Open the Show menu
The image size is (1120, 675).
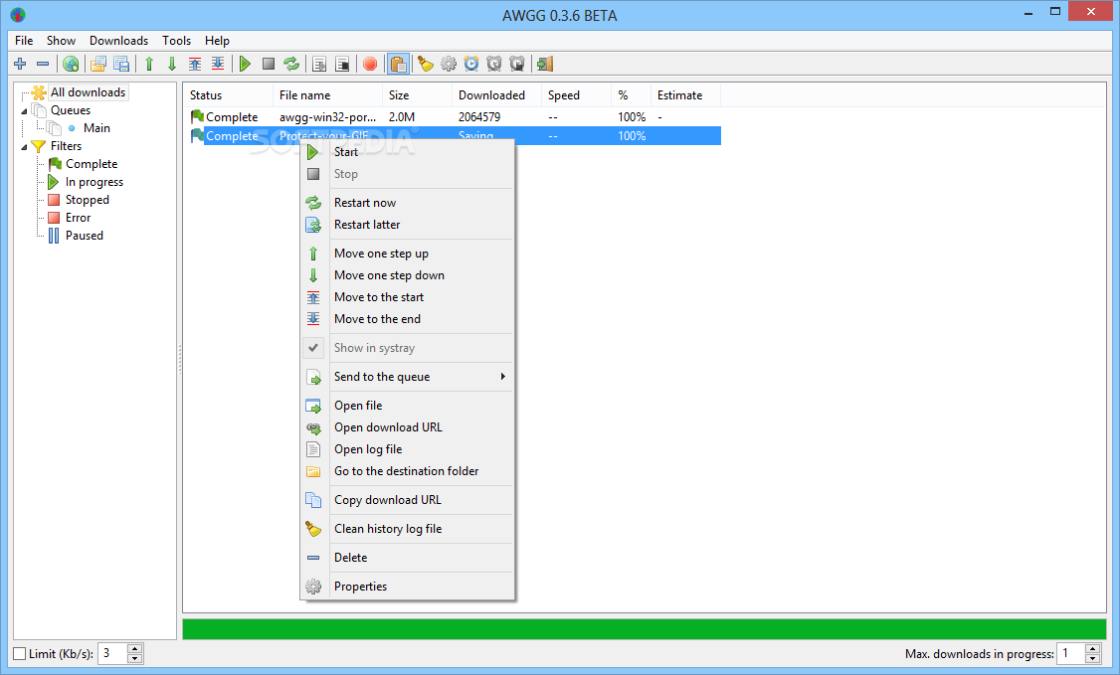(61, 41)
